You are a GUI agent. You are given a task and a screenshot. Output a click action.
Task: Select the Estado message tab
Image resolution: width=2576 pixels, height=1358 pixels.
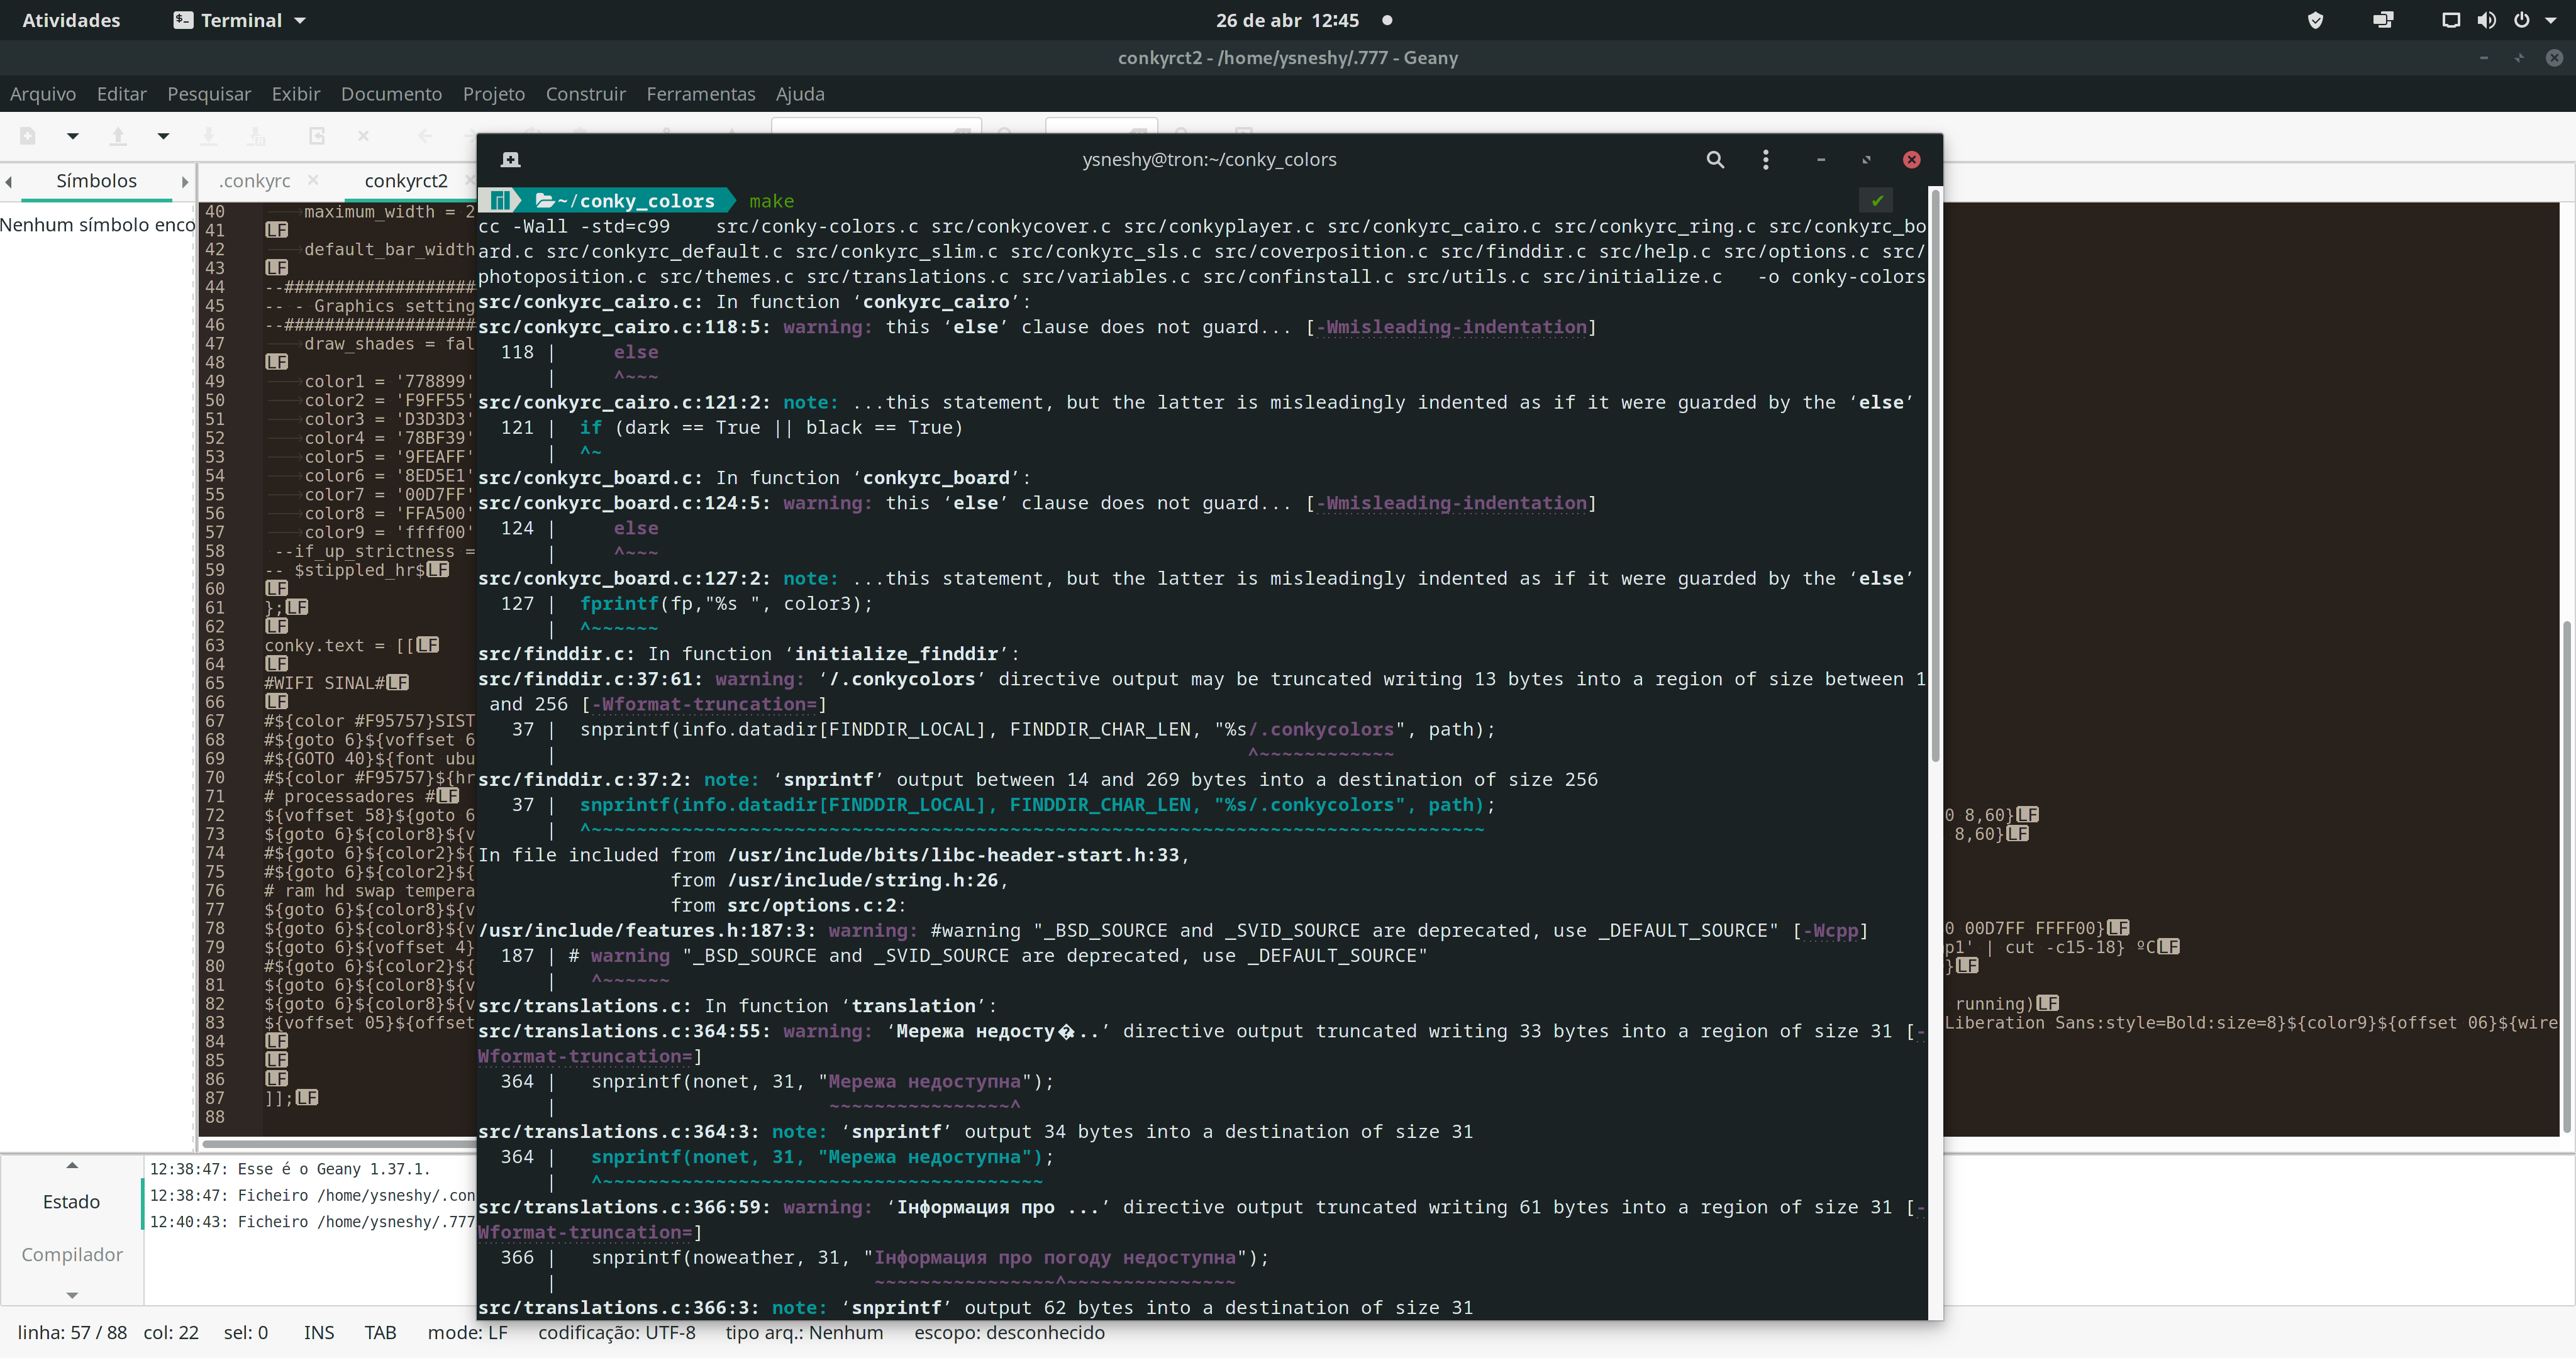pyautogui.click(x=71, y=1202)
